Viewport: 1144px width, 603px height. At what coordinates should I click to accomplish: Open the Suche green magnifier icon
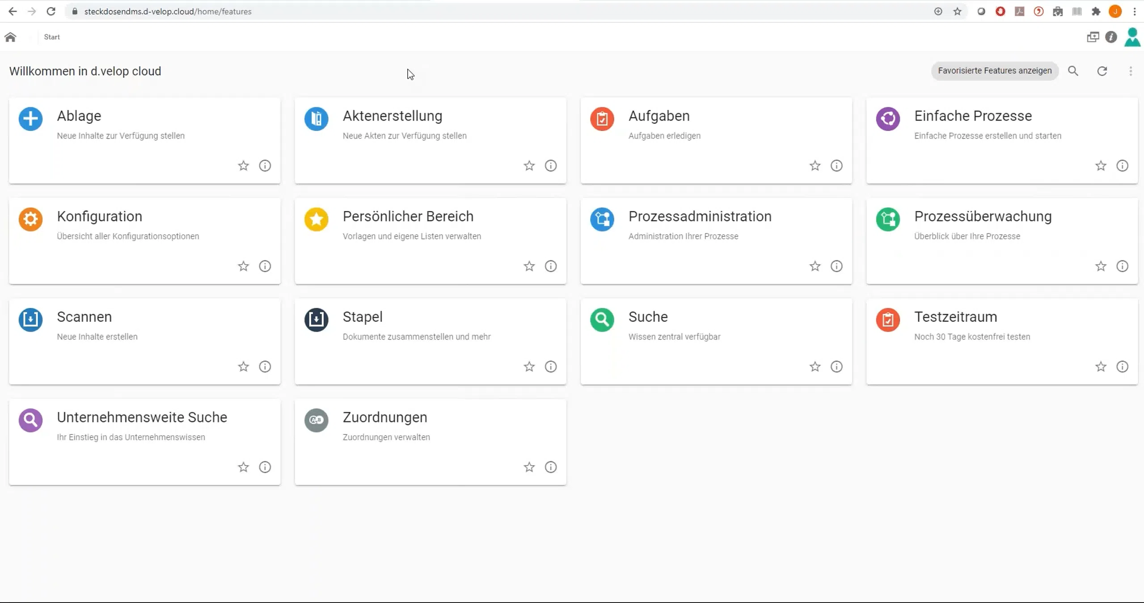[x=602, y=320]
